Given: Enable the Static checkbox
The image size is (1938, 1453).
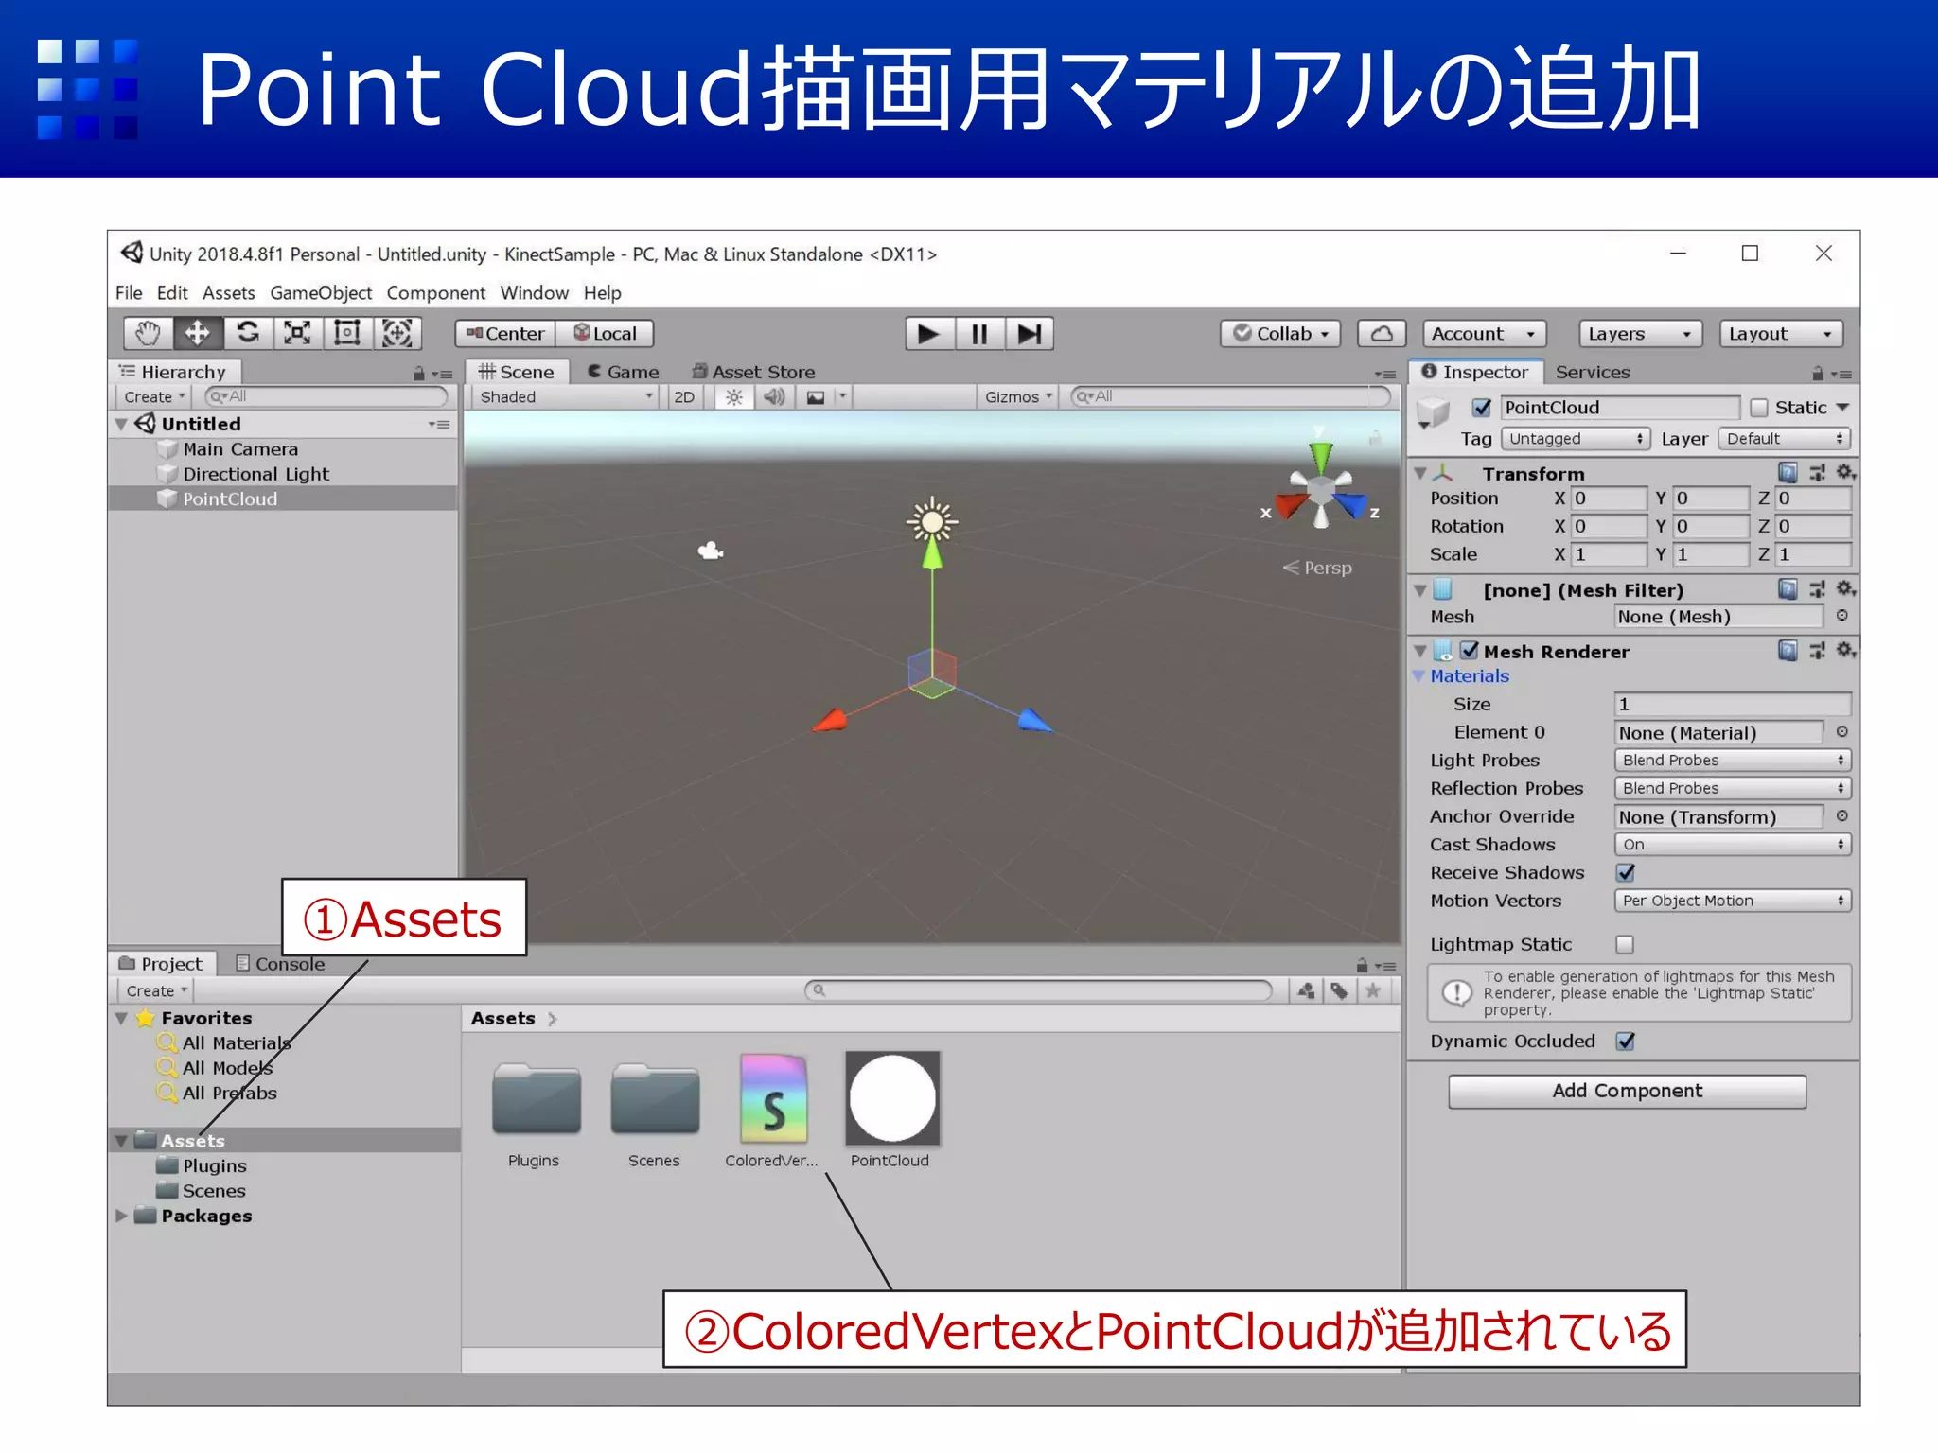Looking at the screenshot, I should (x=1758, y=408).
